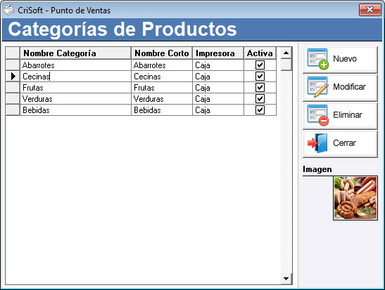The width and height of the screenshot is (385, 290).
Task: Uncheck Activa checkbox for Abarrotes
Action: pyautogui.click(x=260, y=65)
